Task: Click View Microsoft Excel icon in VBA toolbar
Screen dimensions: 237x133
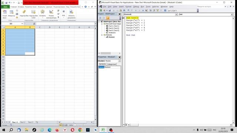Action: [101, 10]
